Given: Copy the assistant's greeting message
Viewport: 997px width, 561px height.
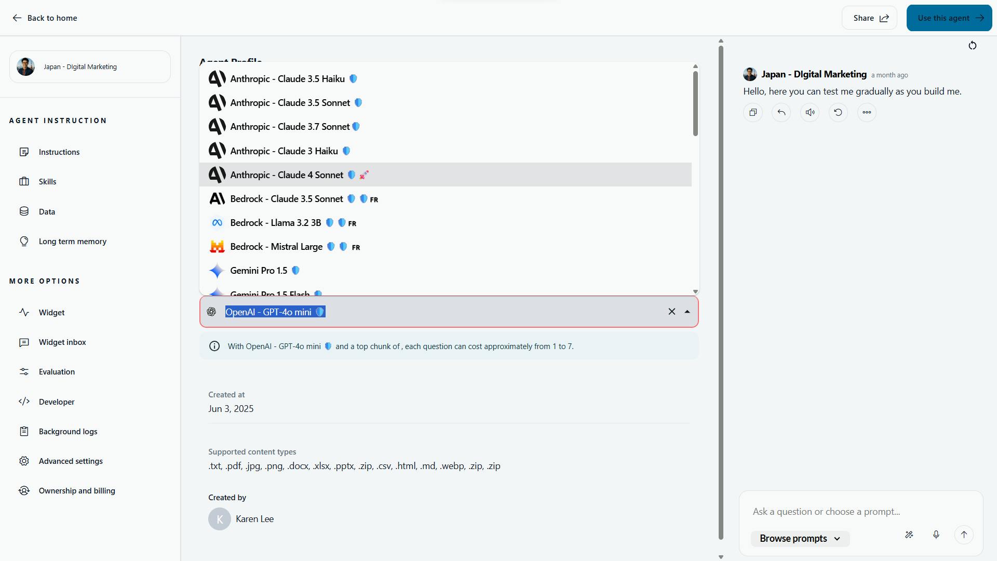Looking at the screenshot, I should 752,112.
